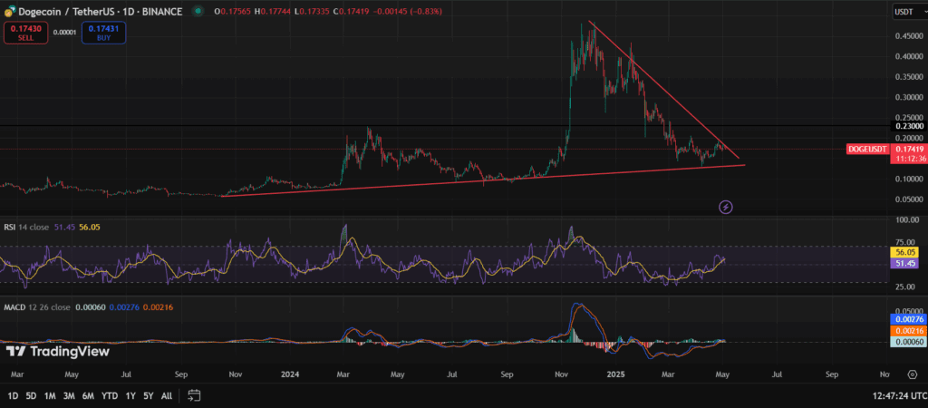Click the open price value O0.17565
This screenshot has width=928, height=408.
pos(231,11)
